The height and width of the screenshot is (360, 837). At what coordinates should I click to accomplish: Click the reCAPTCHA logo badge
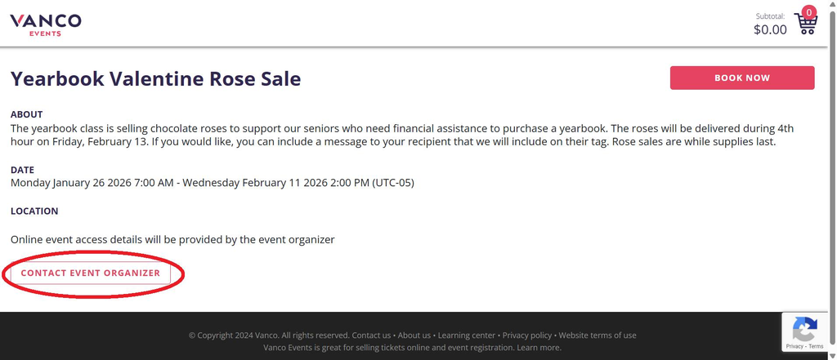pyautogui.click(x=804, y=329)
